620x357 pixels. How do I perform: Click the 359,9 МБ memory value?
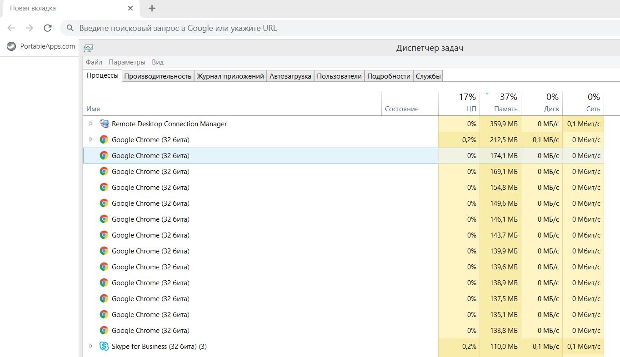504,124
